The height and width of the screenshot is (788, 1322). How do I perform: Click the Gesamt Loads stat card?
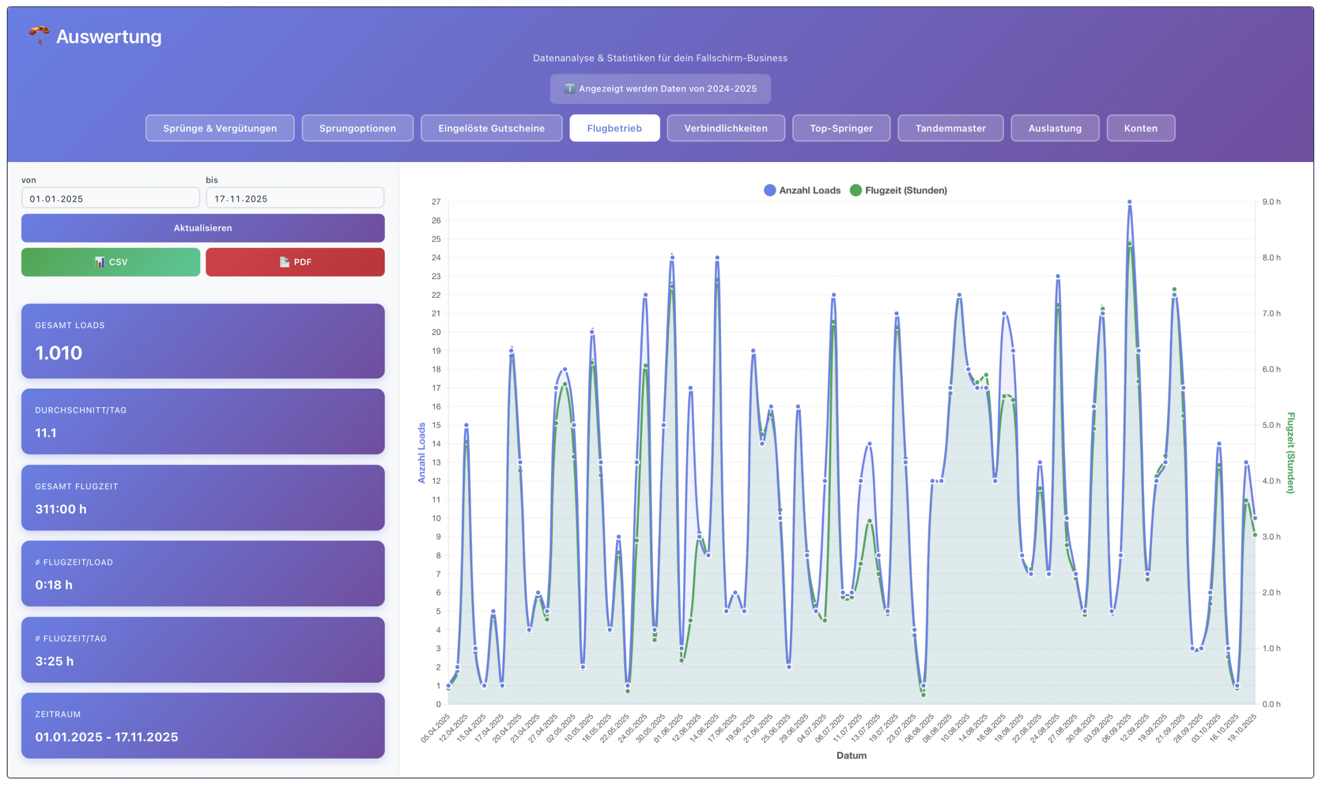(202, 341)
